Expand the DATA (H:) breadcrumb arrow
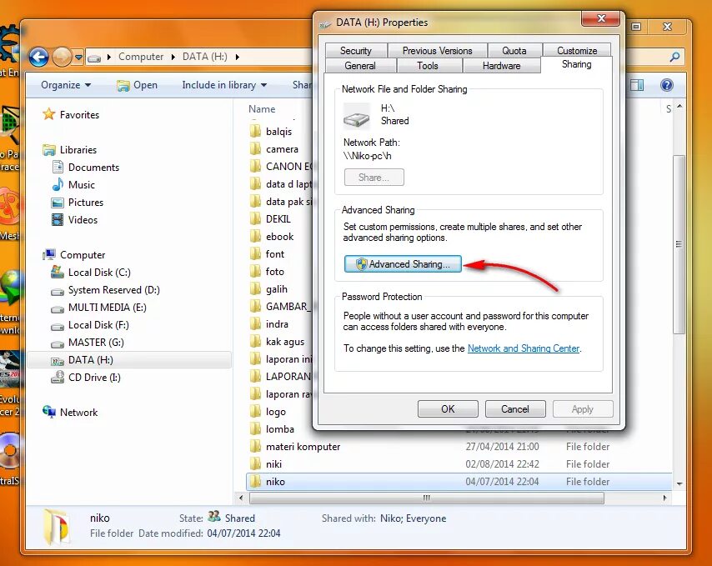This screenshot has height=566, width=712. 237,57
